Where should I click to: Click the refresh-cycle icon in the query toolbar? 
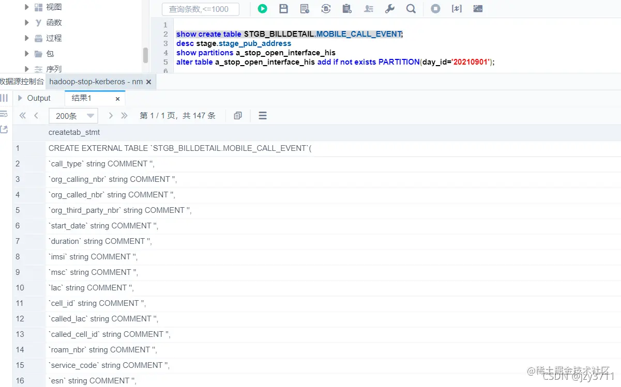tap(326, 8)
